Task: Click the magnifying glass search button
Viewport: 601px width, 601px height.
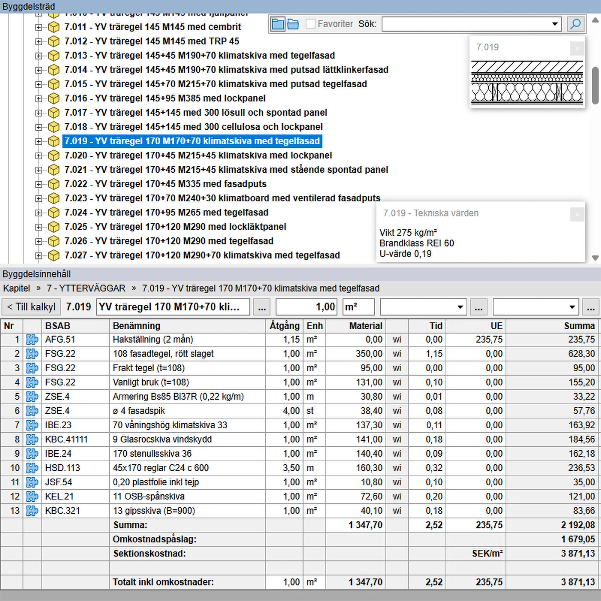Action: tap(576, 24)
